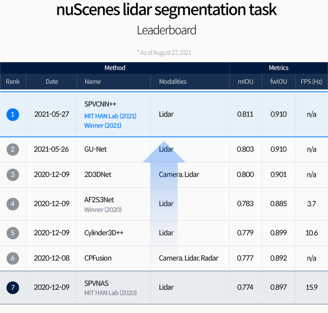
Task: Select the Modalities column header
Action: [173, 82]
